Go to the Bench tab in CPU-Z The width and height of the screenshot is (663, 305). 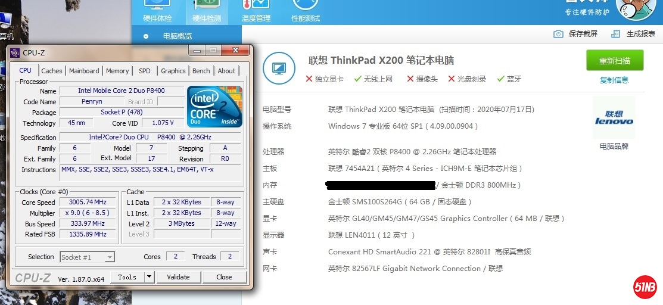pyautogui.click(x=201, y=71)
